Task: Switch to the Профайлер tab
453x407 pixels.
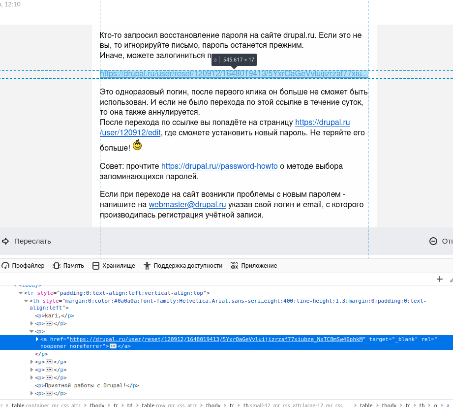Action: coord(23,266)
